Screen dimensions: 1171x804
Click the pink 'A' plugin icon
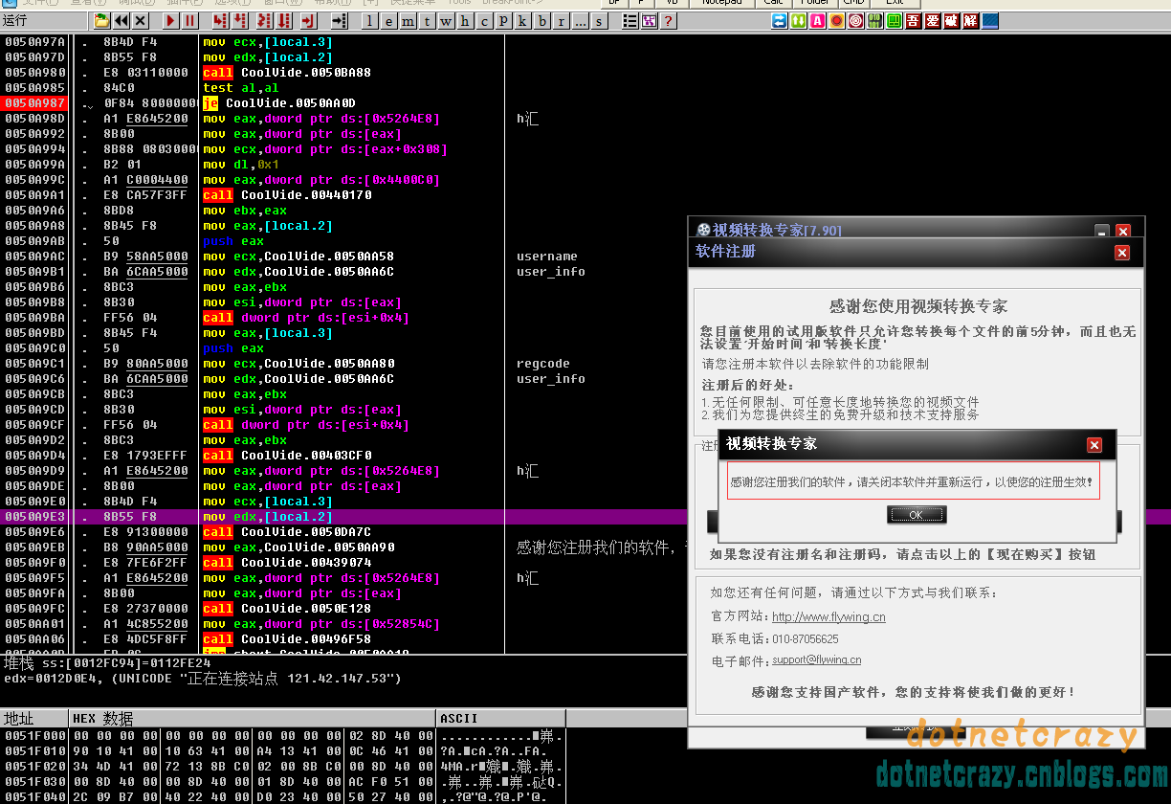click(817, 20)
